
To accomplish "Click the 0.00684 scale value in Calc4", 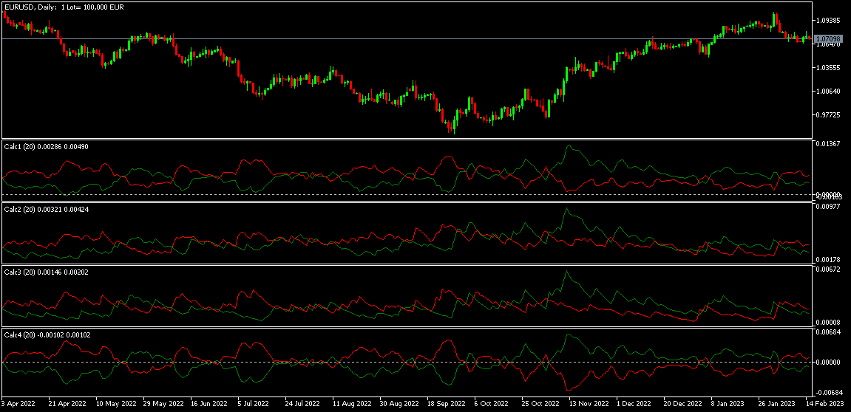I will point(828,332).
